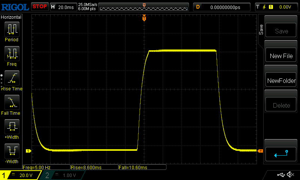Select the channel 2 1.00 V tab

[62, 175]
